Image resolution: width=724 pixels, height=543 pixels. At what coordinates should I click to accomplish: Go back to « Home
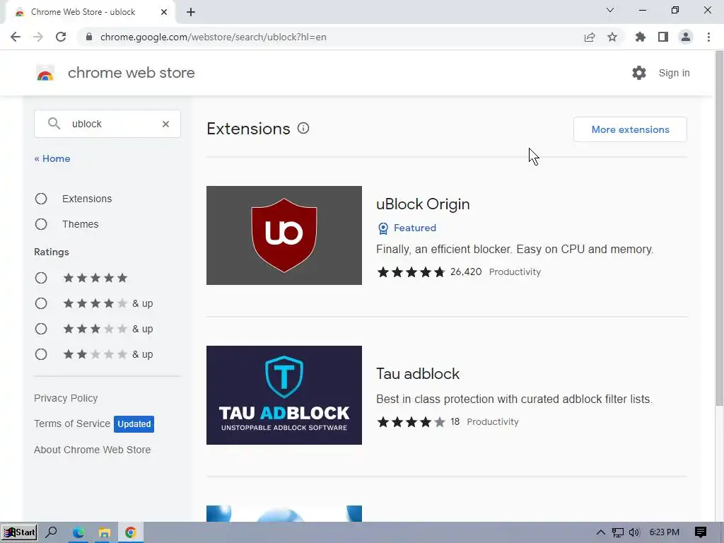click(x=52, y=158)
